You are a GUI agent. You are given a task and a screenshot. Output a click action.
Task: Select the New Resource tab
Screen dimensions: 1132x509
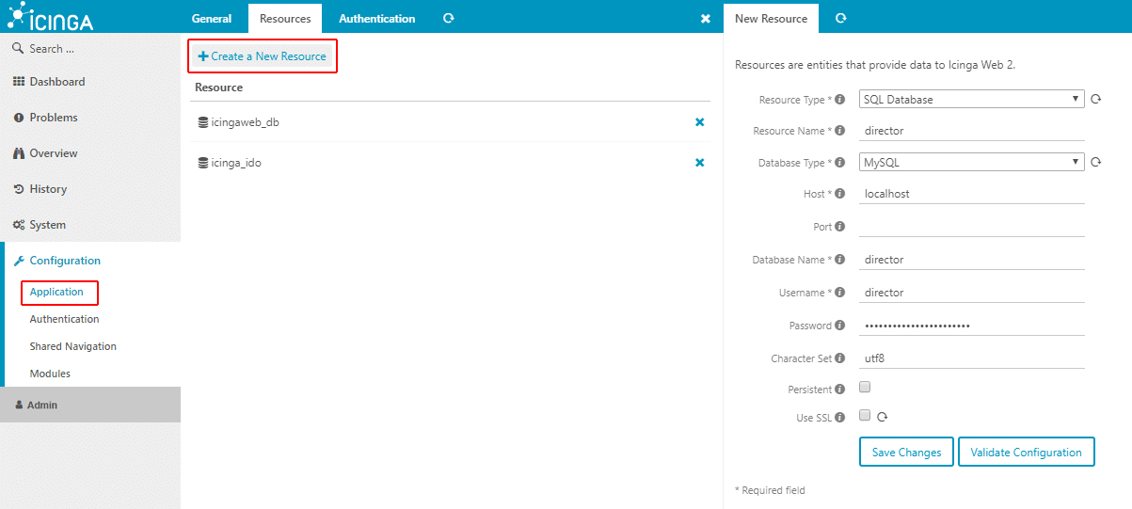tap(771, 19)
